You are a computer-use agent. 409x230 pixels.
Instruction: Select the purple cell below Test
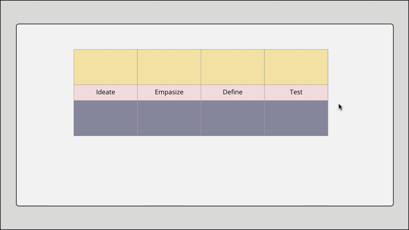point(296,118)
